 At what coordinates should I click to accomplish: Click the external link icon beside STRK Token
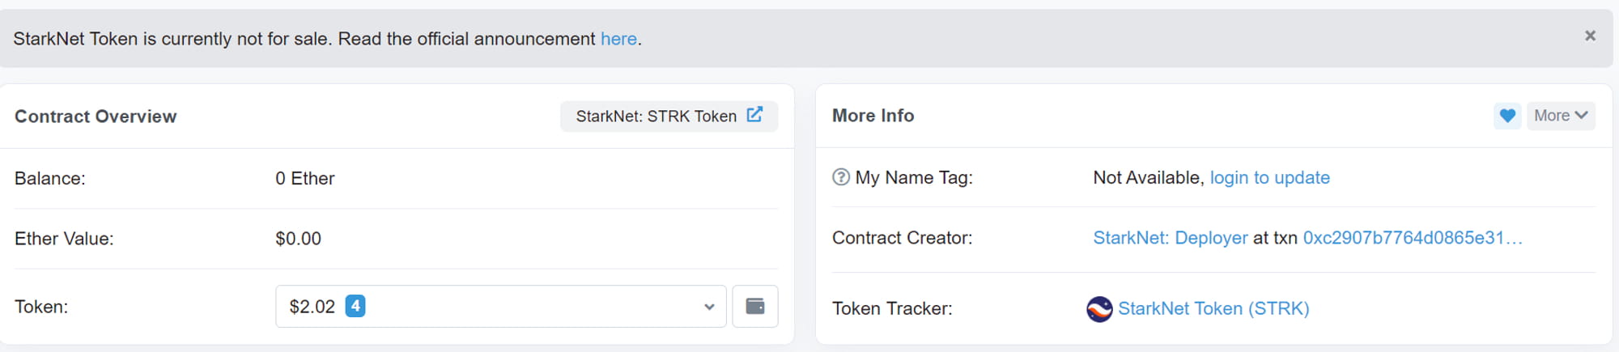coord(754,115)
